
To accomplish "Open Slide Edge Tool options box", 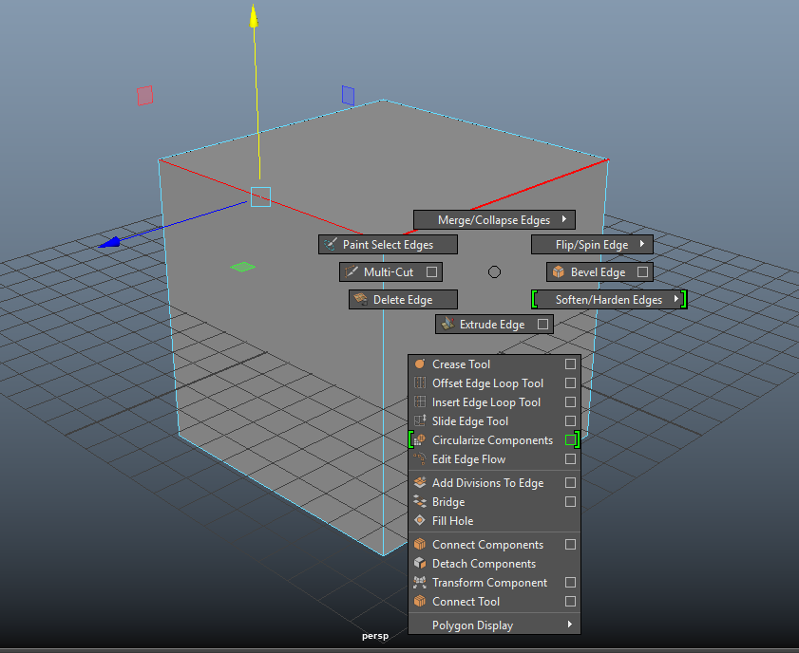I will [x=570, y=420].
